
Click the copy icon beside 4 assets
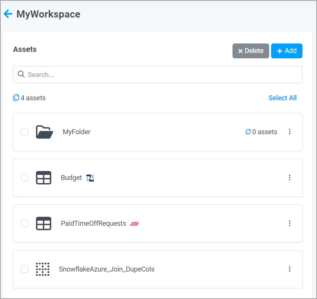click(16, 98)
